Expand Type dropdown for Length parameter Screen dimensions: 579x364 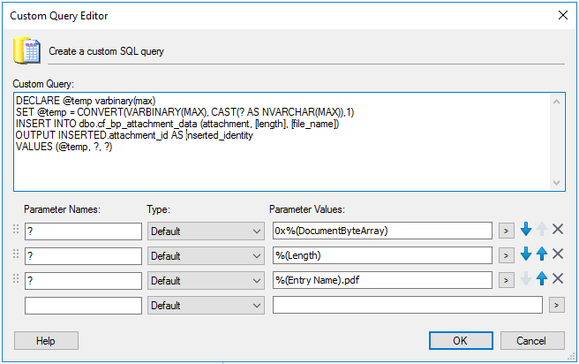(206, 256)
